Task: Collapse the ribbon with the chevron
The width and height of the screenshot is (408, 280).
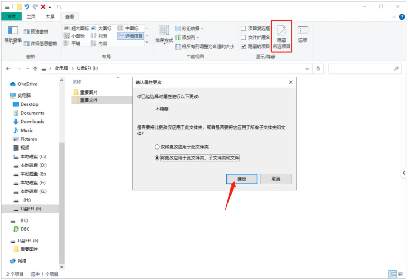Action: click(x=394, y=17)
